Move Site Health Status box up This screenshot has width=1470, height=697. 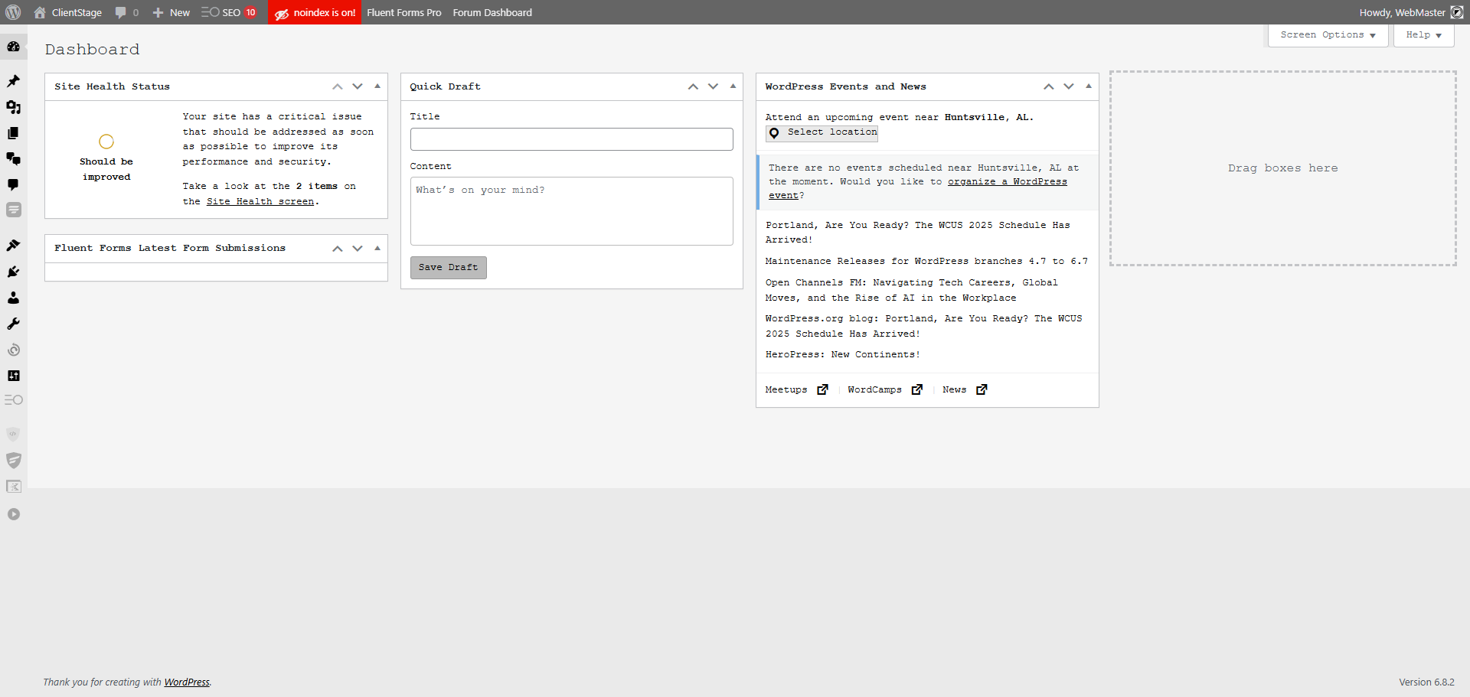(x=338, y=86)
